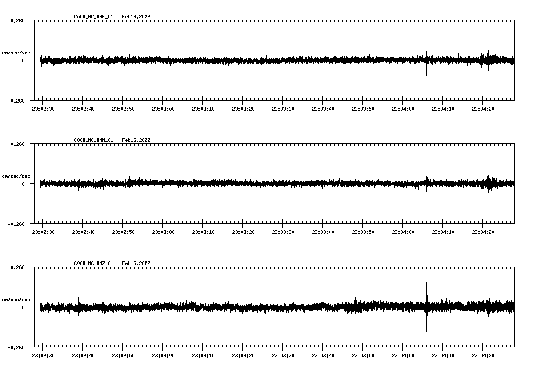543x370 pixels.
Task: Pick 23:03:10 below the HNZ trace
Action: click(x=203, y=356)
